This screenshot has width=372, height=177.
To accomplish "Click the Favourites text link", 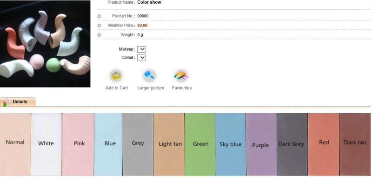I will [x=182, y=88].
